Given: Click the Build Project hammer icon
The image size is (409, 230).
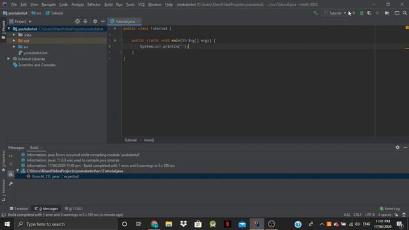Looking at the screenshot, I should tap(315, 13).
